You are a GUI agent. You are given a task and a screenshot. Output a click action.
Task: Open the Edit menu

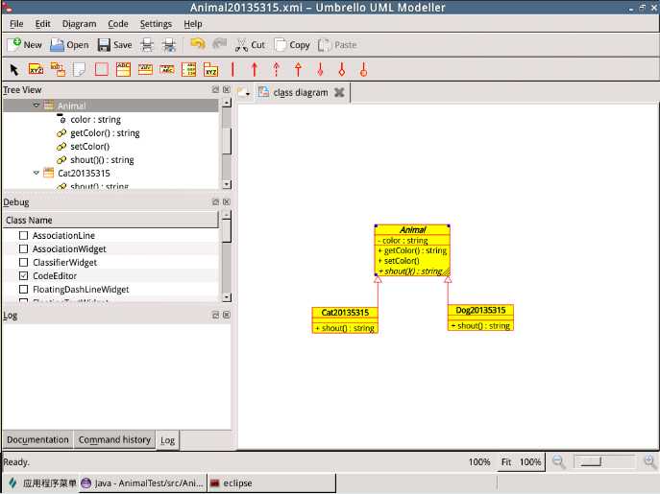42,24
